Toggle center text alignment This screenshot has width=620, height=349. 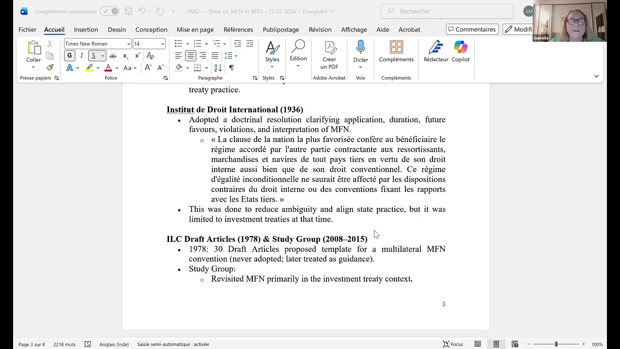tap(191, 56)
